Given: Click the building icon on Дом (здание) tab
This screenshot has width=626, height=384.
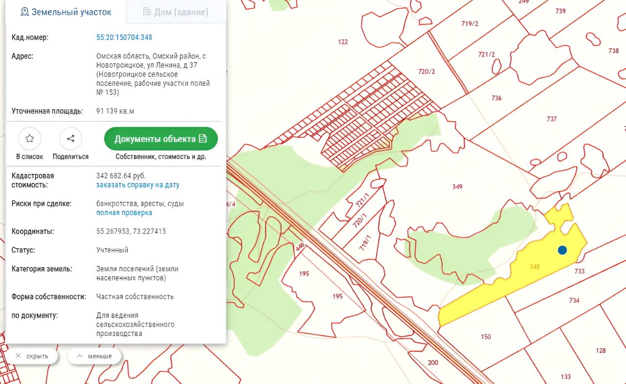Looking at the screenshot, I should tap(147, 12).
